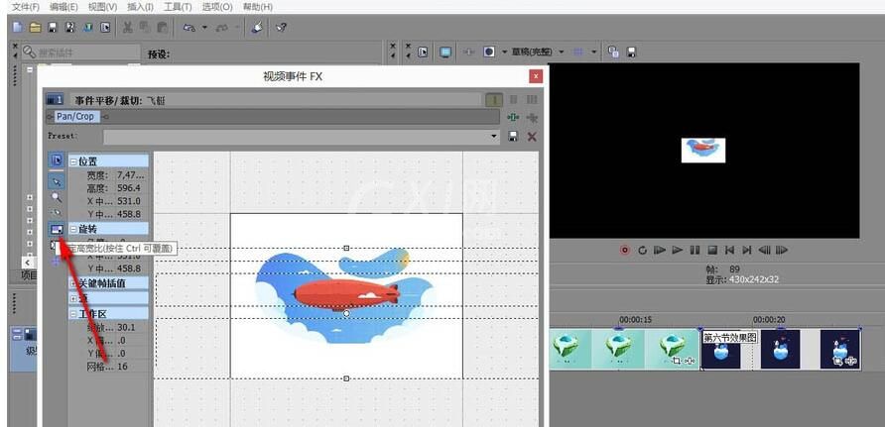Click the Paste icon in main toolbar
The image size is (885, 427).
click(162, 27)
